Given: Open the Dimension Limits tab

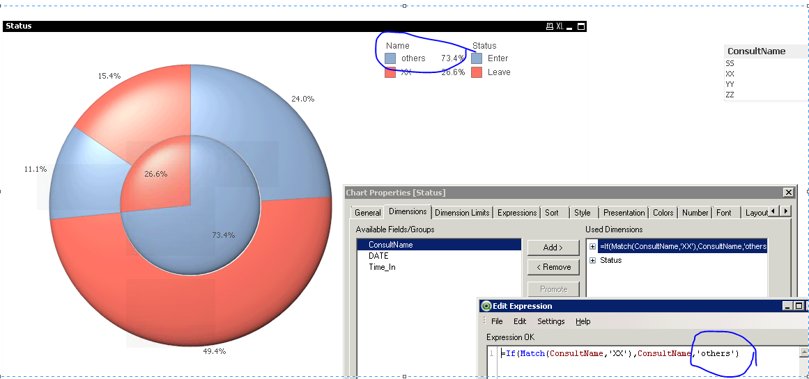Looking at the screenshot, I should pos(462,213).
